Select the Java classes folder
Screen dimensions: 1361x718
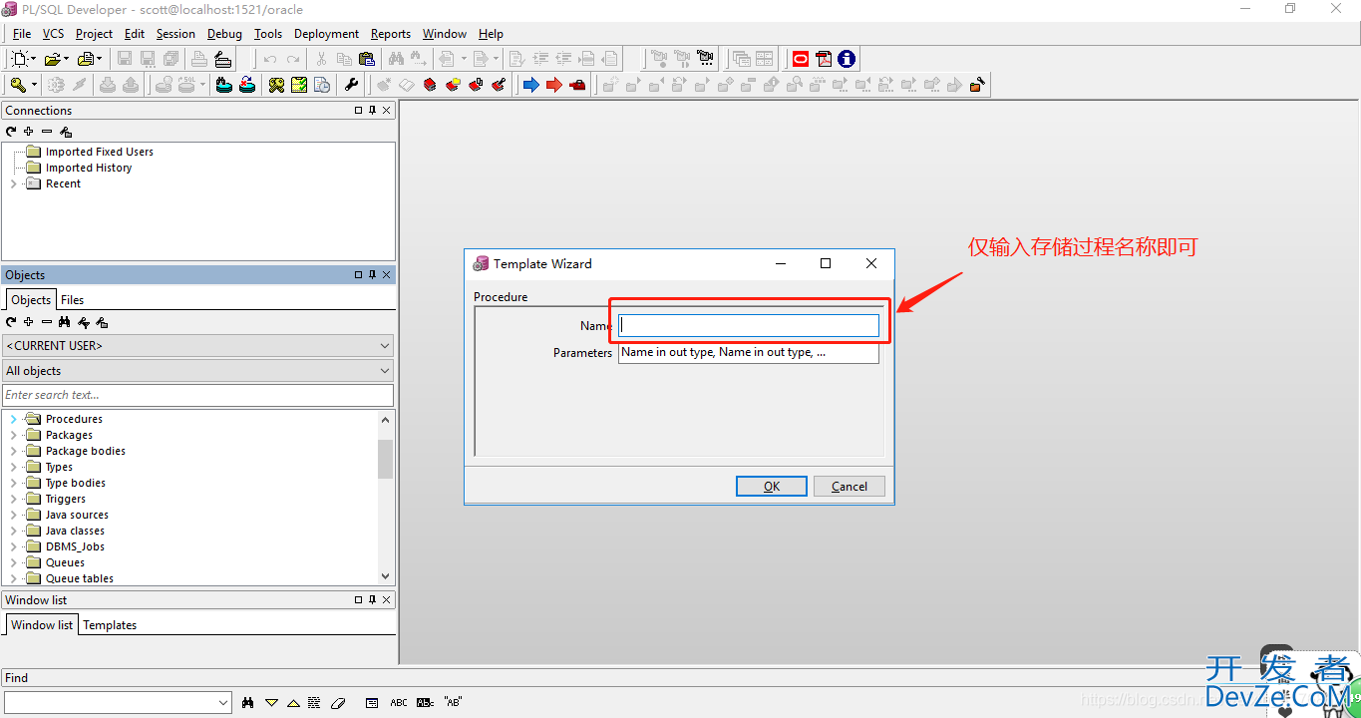(75, 531)
